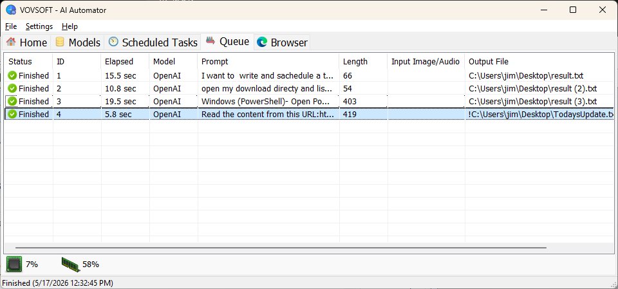Sort by the ID column header
Viewport: 618px width, 289px height.
[x=77, y=62]
